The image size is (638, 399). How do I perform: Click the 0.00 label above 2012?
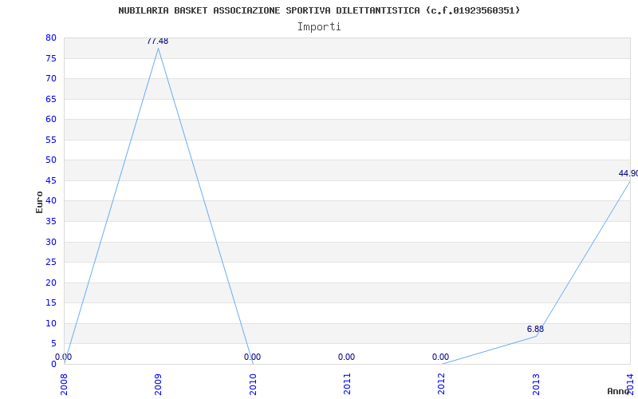coord(441,357)
